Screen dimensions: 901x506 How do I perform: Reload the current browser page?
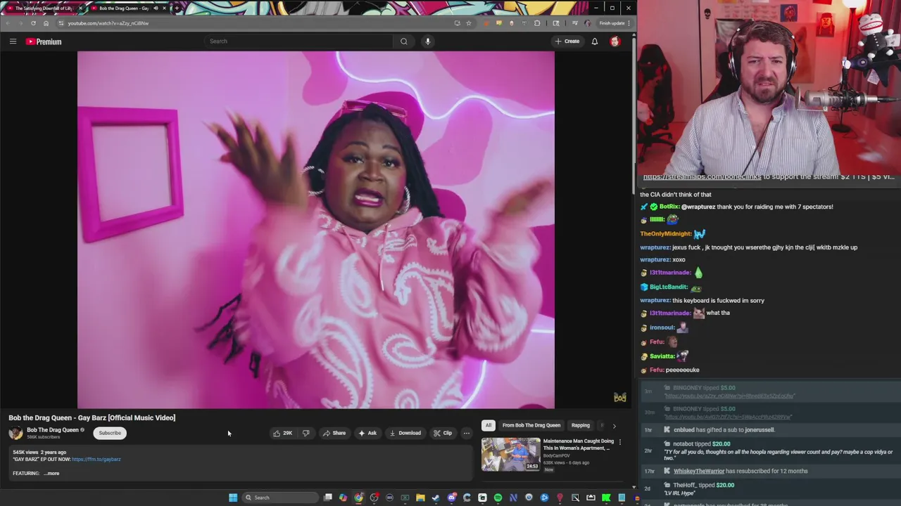(33, 23)
